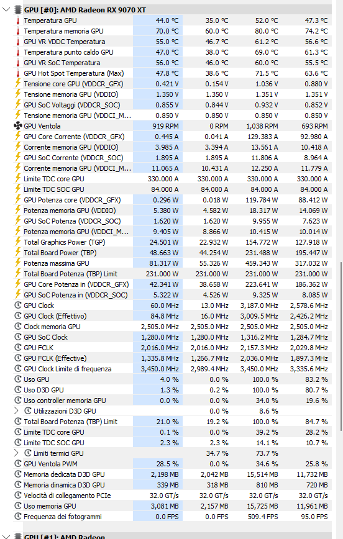The image size is (343, 539).
Task: Select the GPU Core Potenza in (VDDCR_GFX) row
Action: pos(172,284)
